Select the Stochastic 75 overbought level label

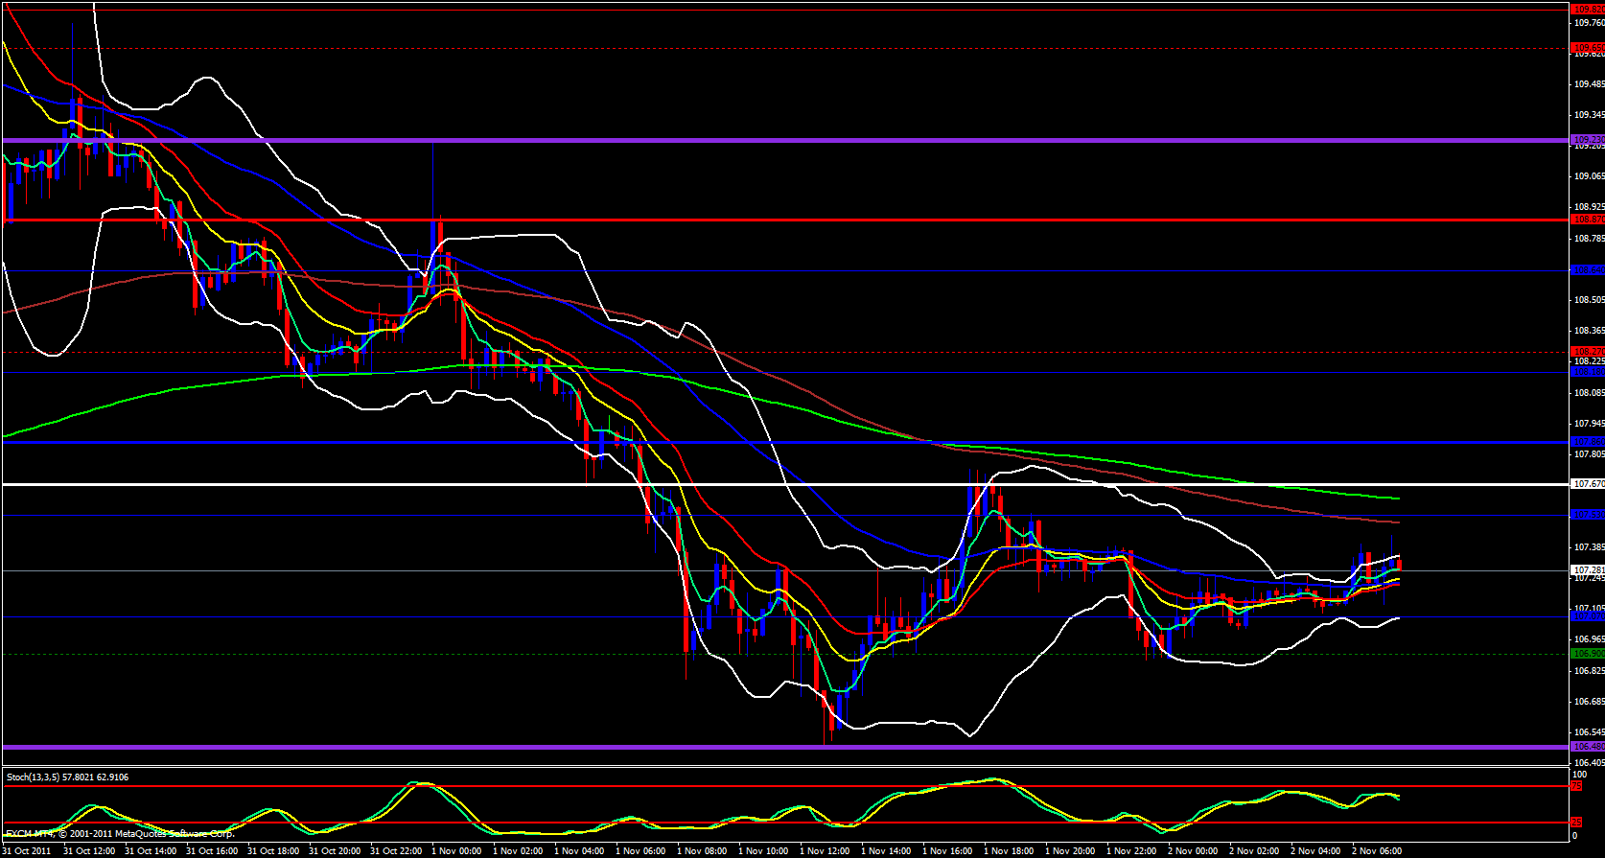1575,786
